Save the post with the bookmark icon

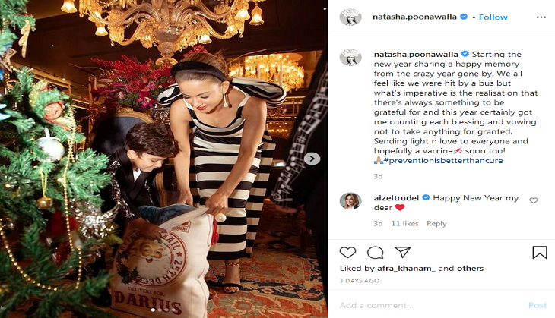click(540, 252)
